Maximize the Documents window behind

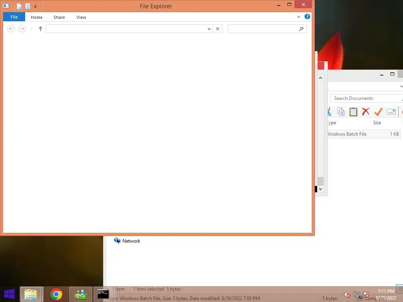[392, 74]
